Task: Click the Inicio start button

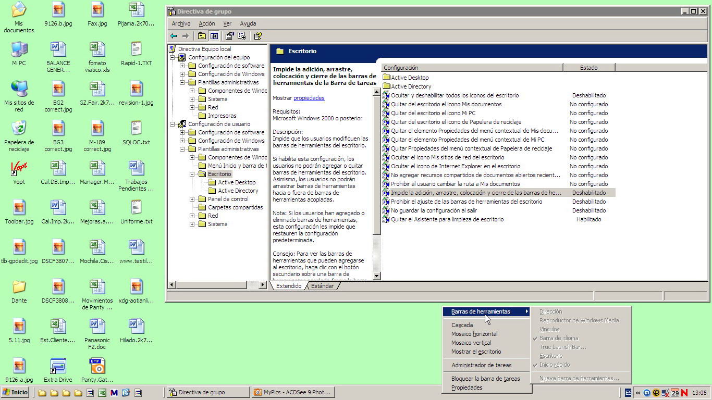Action: [x=16, y=392]
